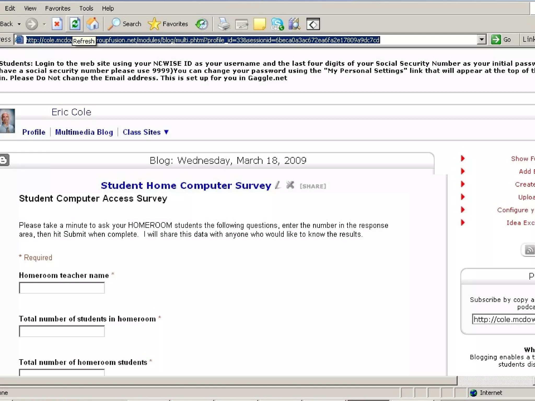The height and width of the screenshot is (401, 535).
Task: Expand the Back button history dropdown
Action: 19,24
